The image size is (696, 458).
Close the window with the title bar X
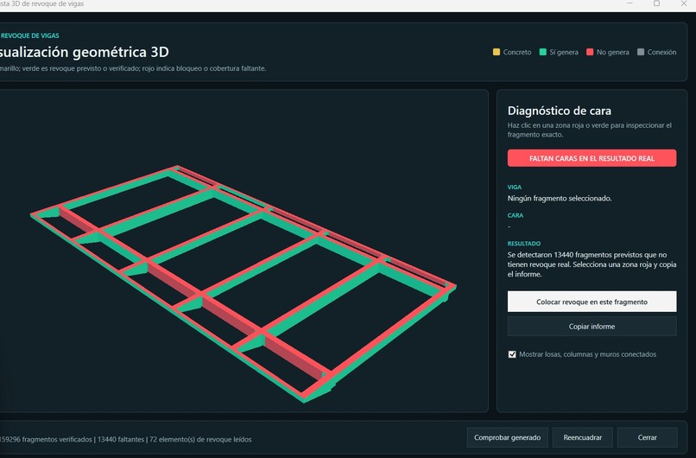tap(684, 3)
